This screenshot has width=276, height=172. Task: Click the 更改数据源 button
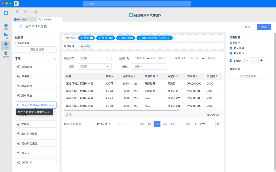36,49
